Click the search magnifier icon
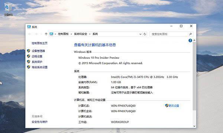Viewport: 223px width, 133px height. [x=190, y=34]
